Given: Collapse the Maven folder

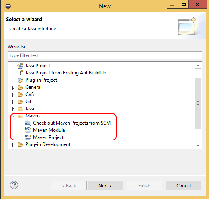Looking at the screenshot, I should [x=13, y=116].
